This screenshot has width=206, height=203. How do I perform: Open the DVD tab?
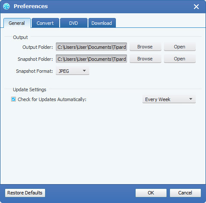pos(73,23)
